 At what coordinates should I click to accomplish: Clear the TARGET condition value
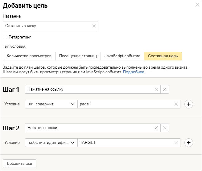pos(176,143)
